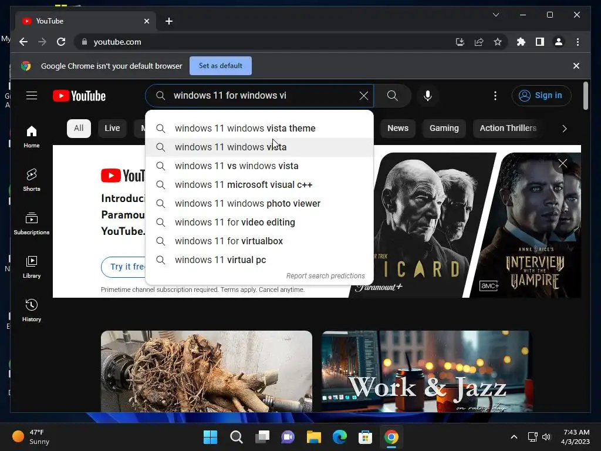Show hidden system tray icons
601x451 pixels.
[x=514, y=437]
